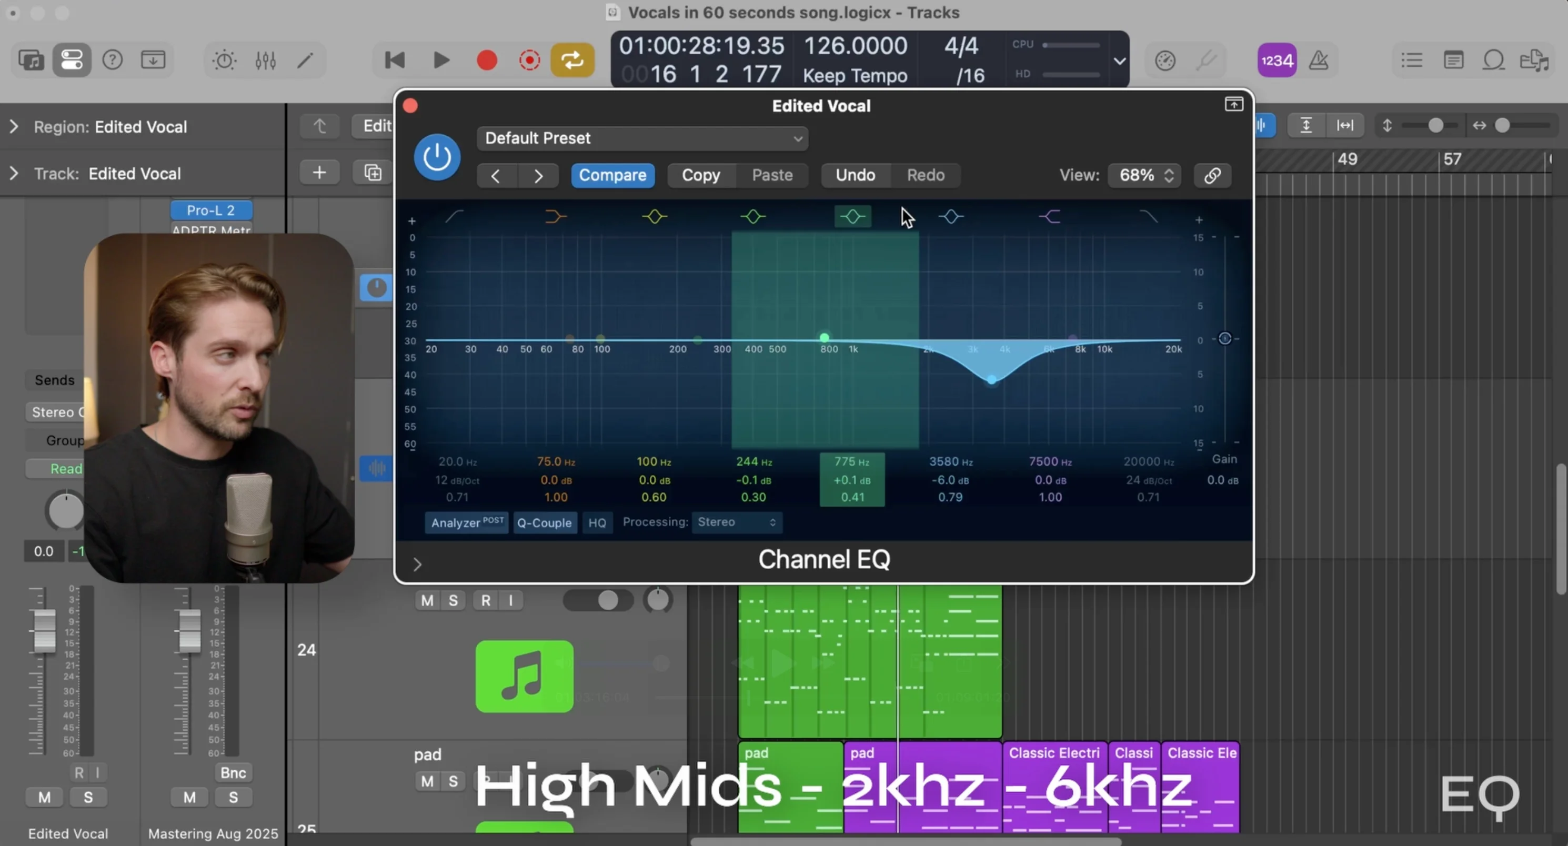Open the Processing Stereo dropdown
This screenshot has height=846, width=1568.
(x=737, y=522)
